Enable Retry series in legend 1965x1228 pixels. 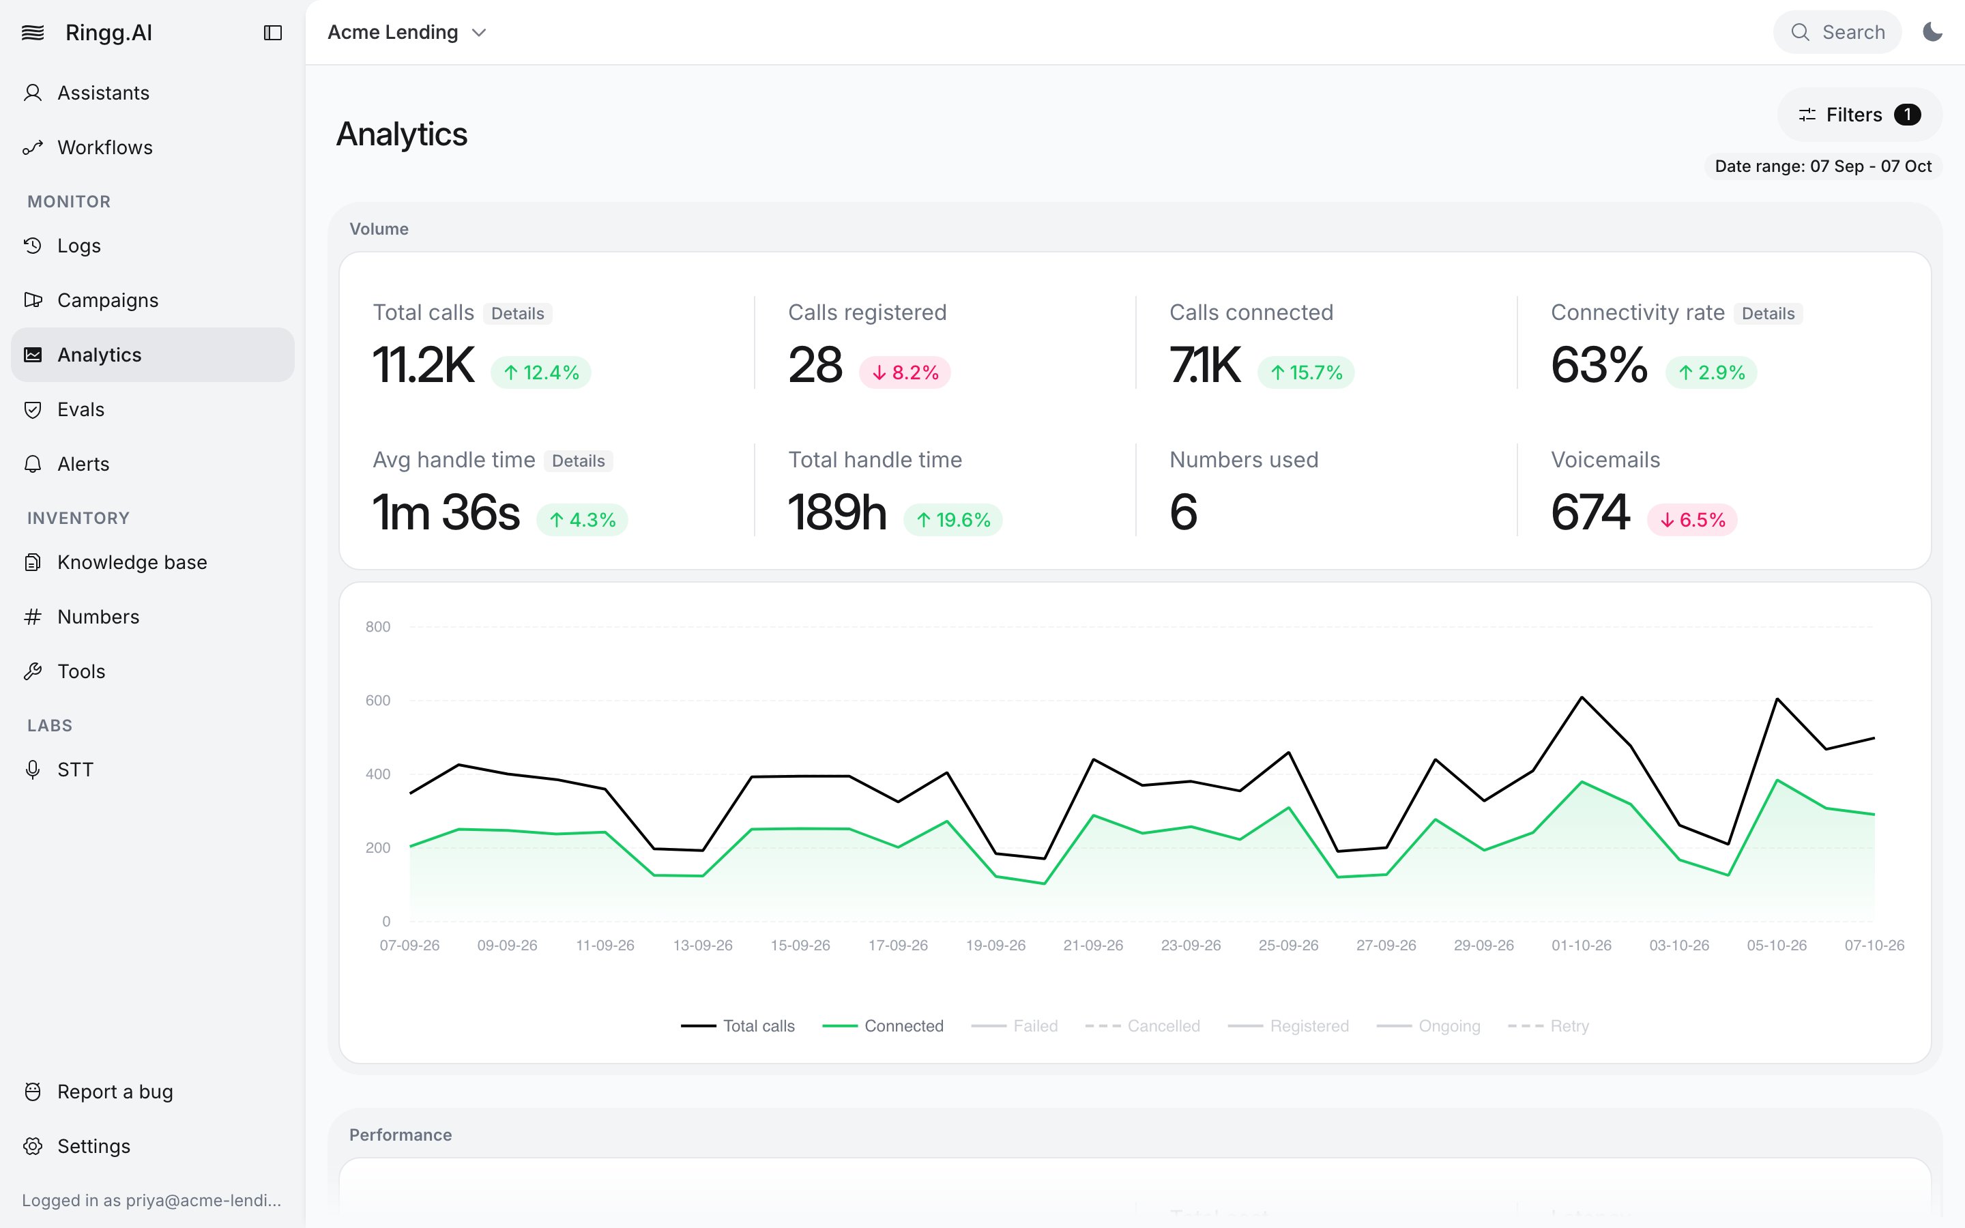(1548, 1026)
